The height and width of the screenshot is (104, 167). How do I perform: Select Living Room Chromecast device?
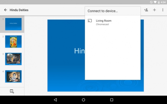[103, 22]
